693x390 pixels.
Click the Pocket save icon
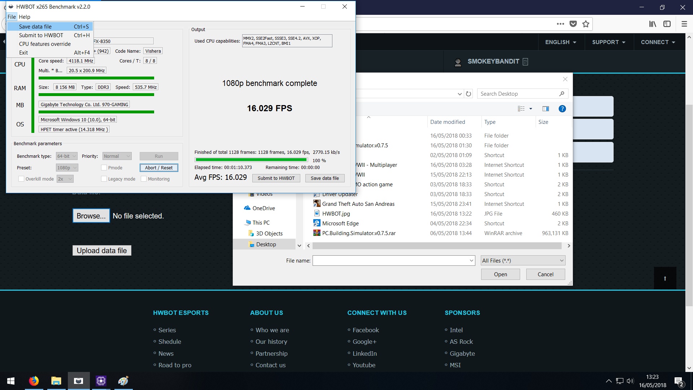click(573, 24)
